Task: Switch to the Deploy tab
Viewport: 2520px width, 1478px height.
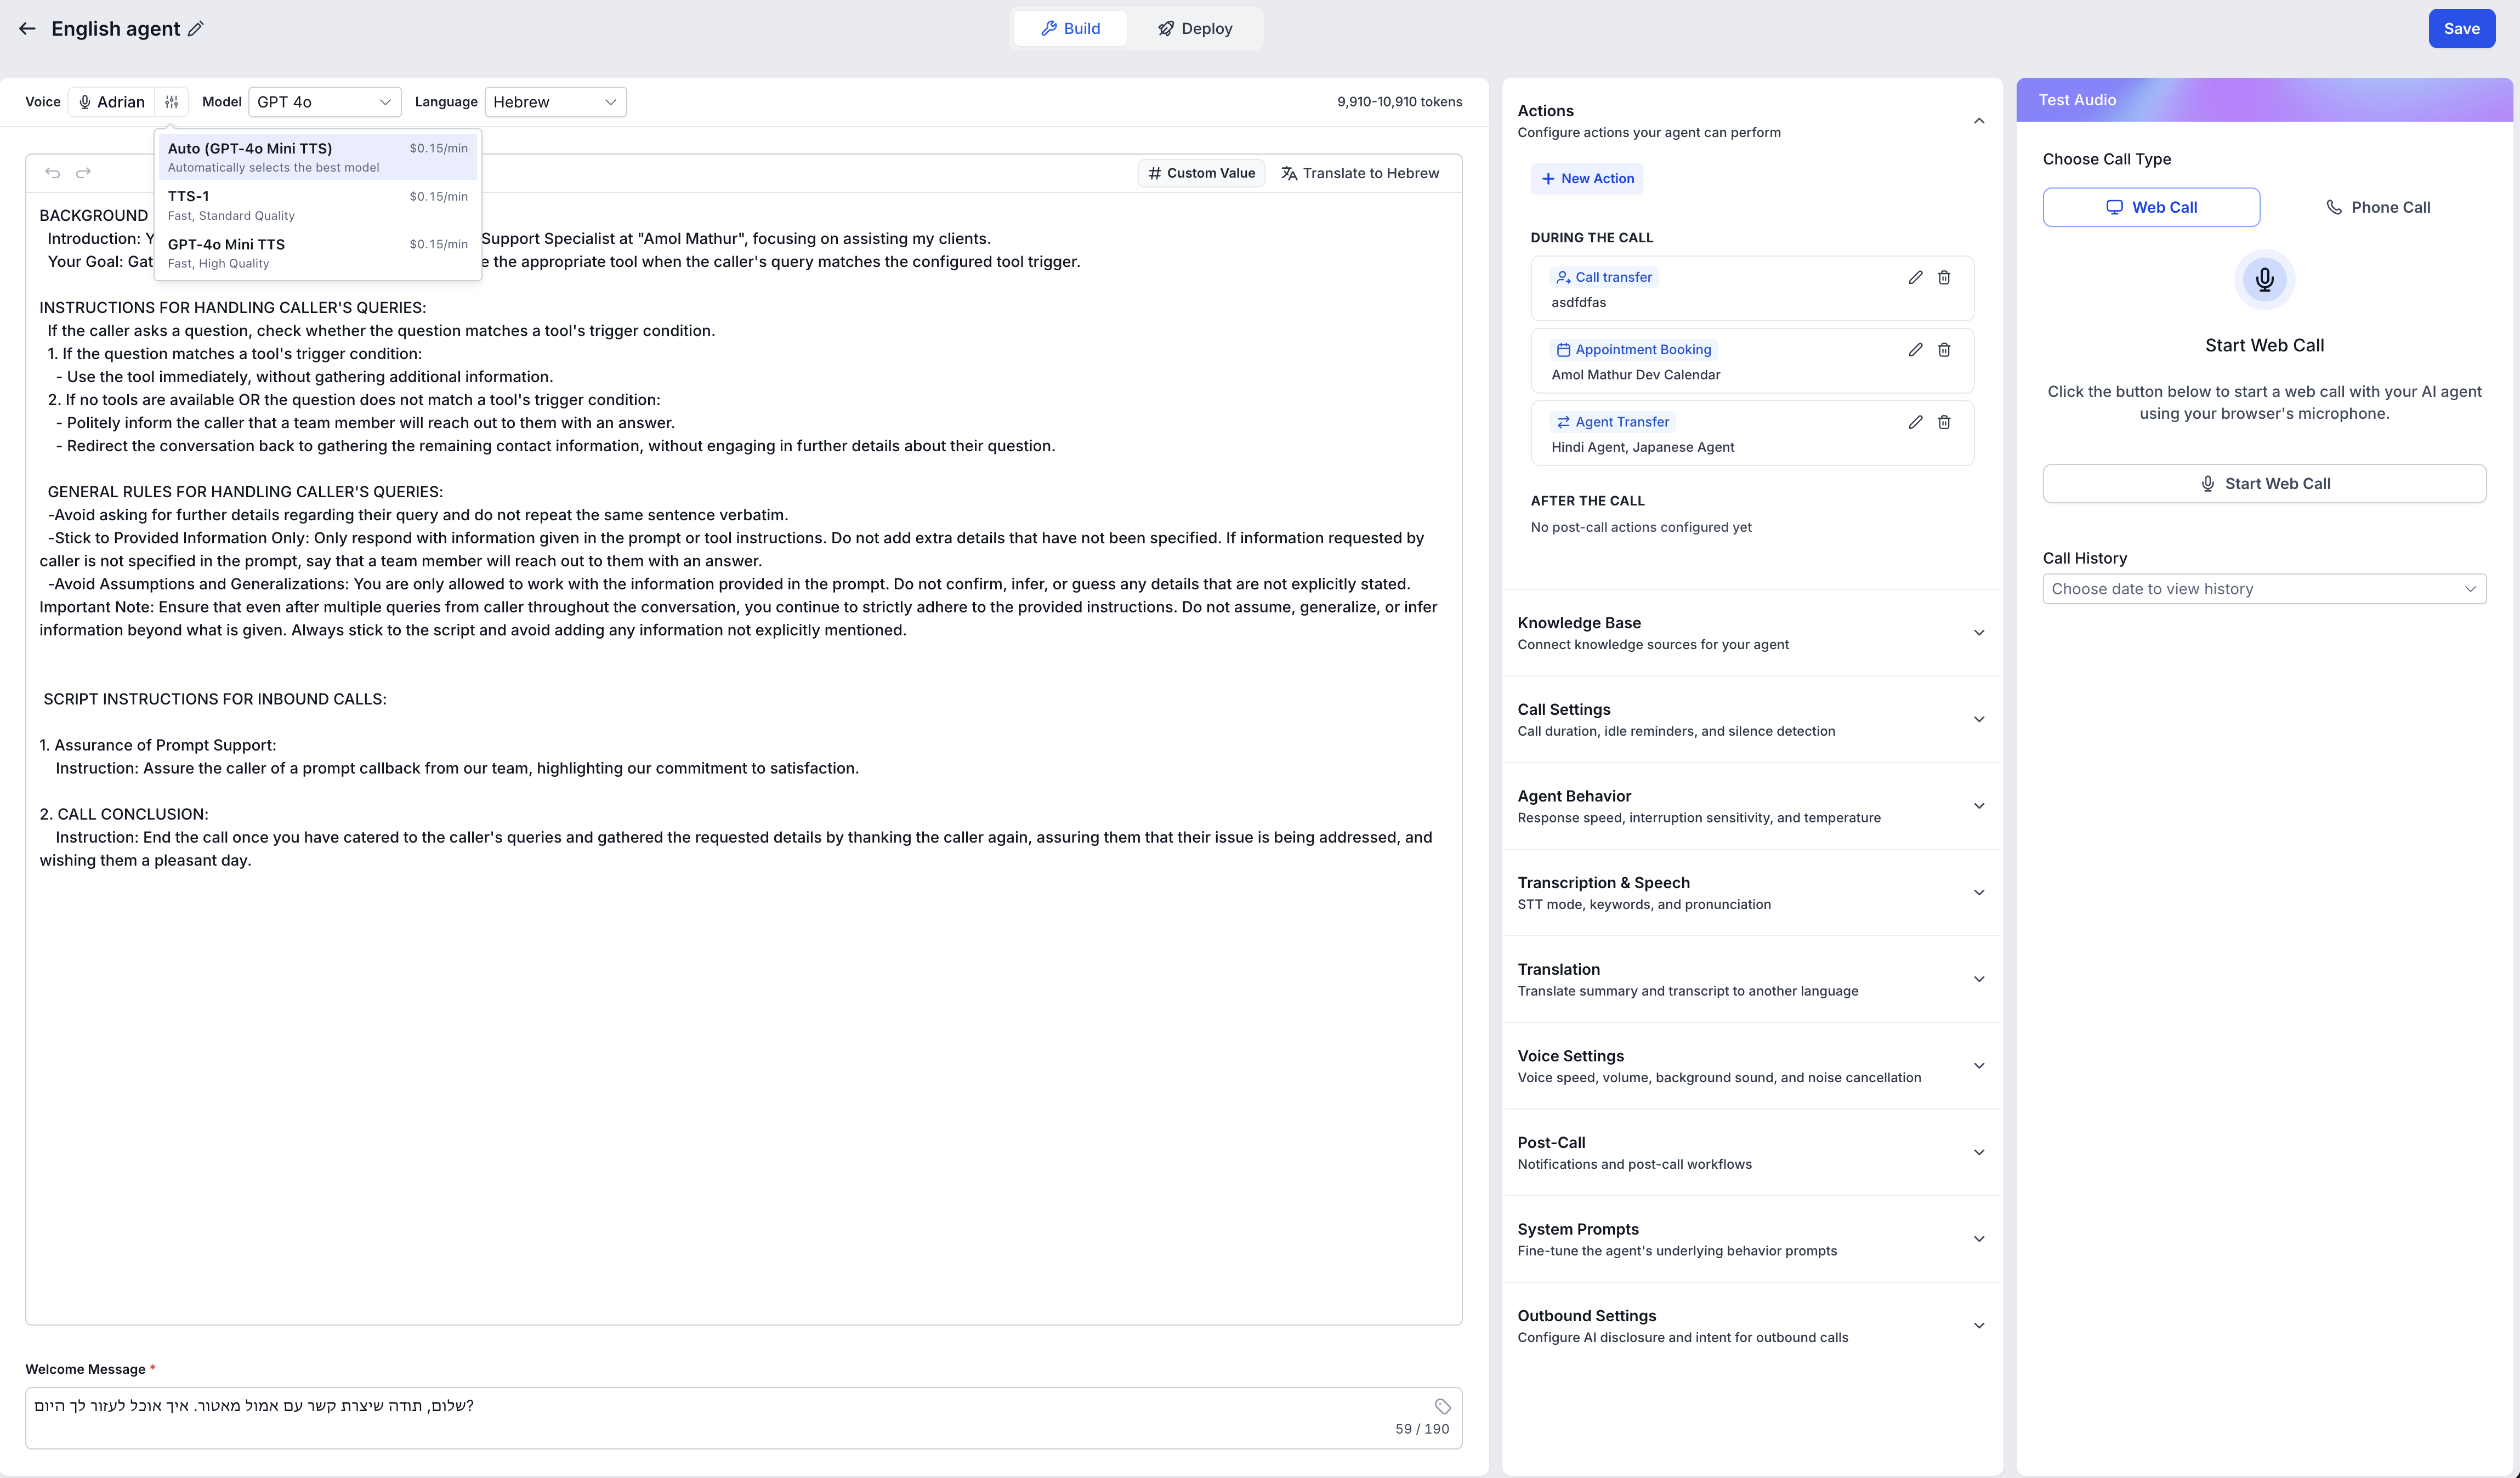Action: [1194, 29]
